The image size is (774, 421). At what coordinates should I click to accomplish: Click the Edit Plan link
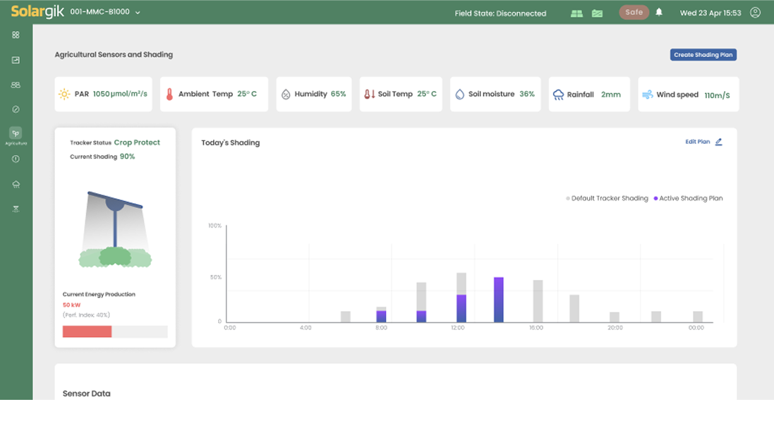click(x=698, y=142)
